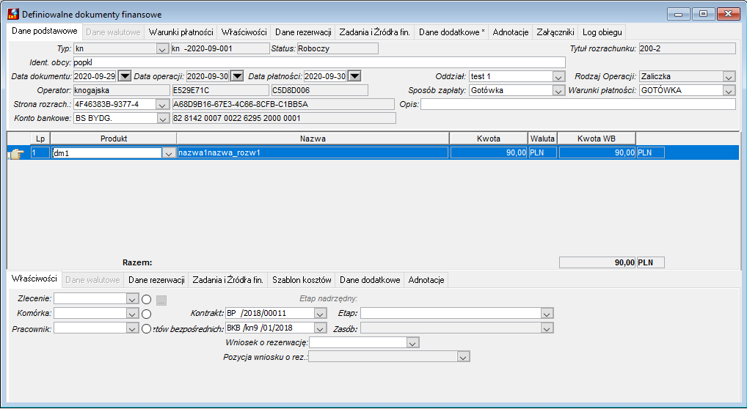Click the Lp column header
The width and height of the screenshot is (747, 409).
[x=40, y=139]
